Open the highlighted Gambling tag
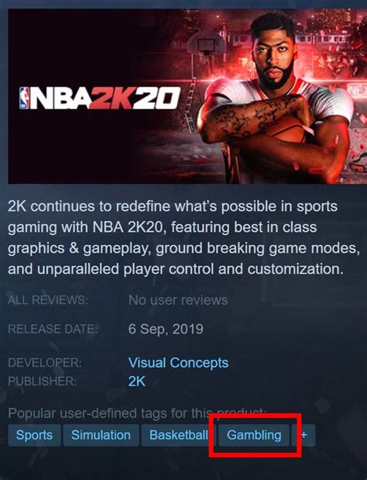Screen dimensions: 367x480 (x=254, y=435)
